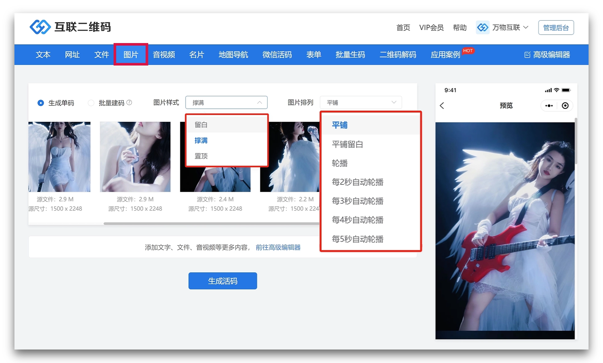Expand the 万物互联 account dropdown arrow

click(526, 28)
